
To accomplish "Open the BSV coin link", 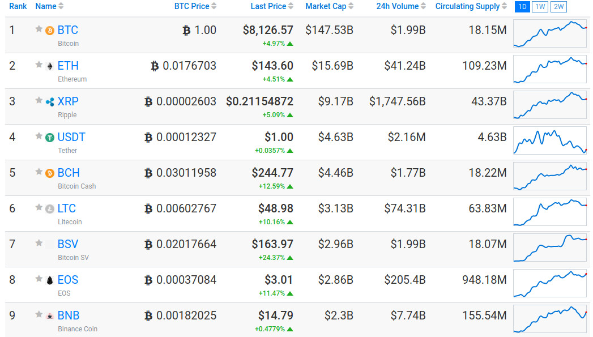I will click(x=68, y=244).
